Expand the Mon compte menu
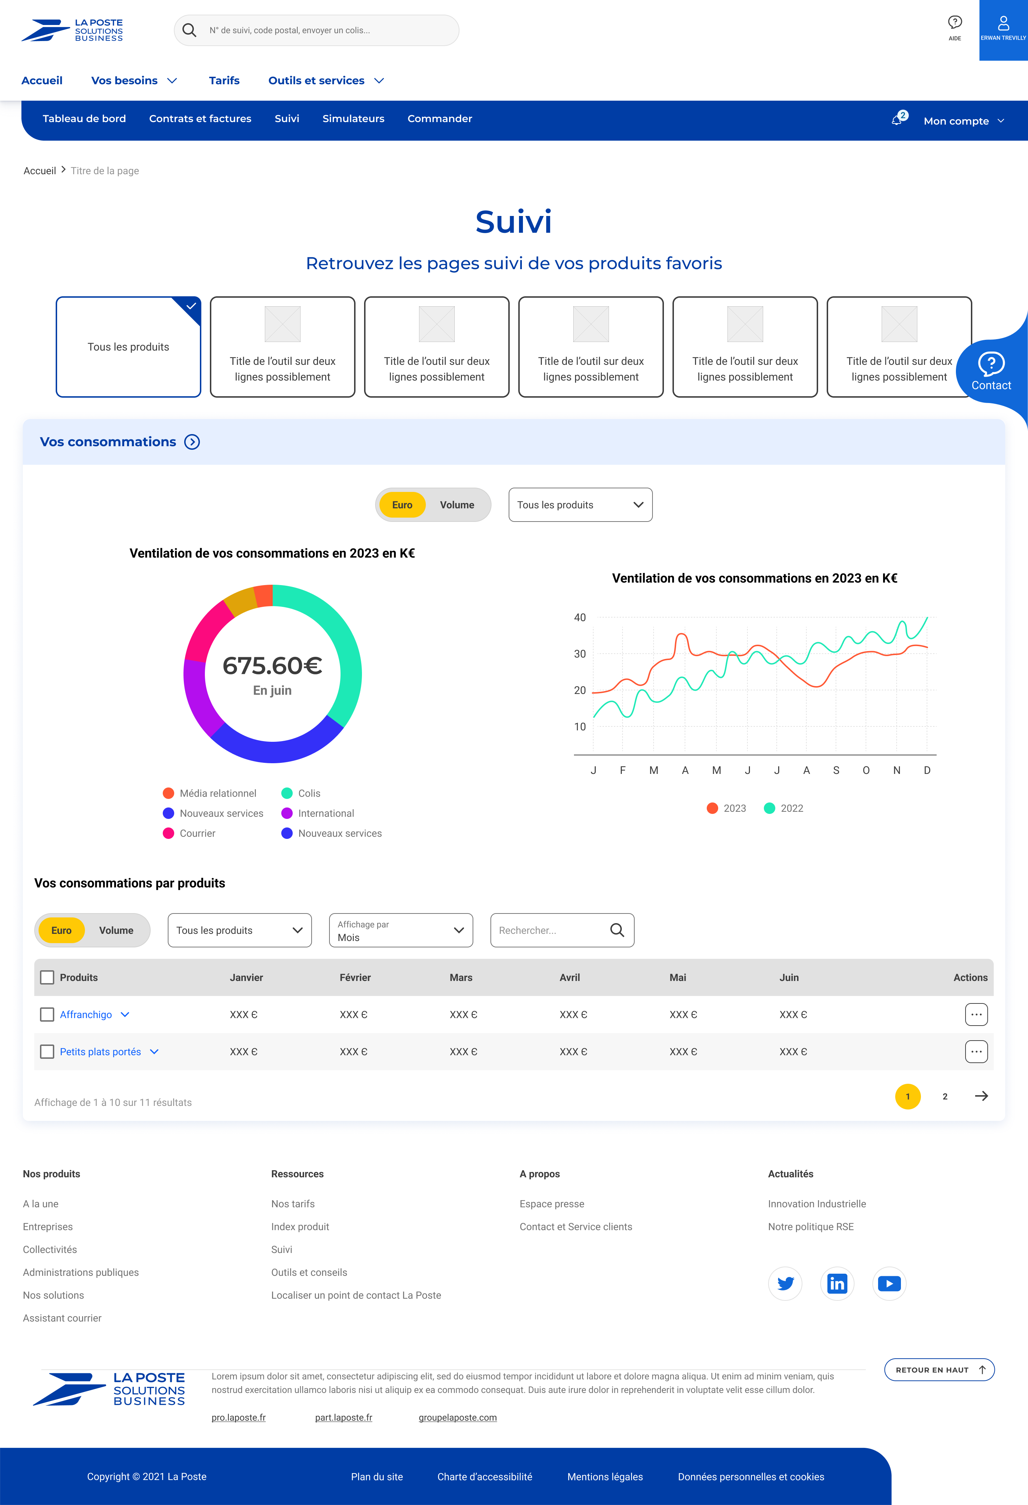 click(963, 121)
